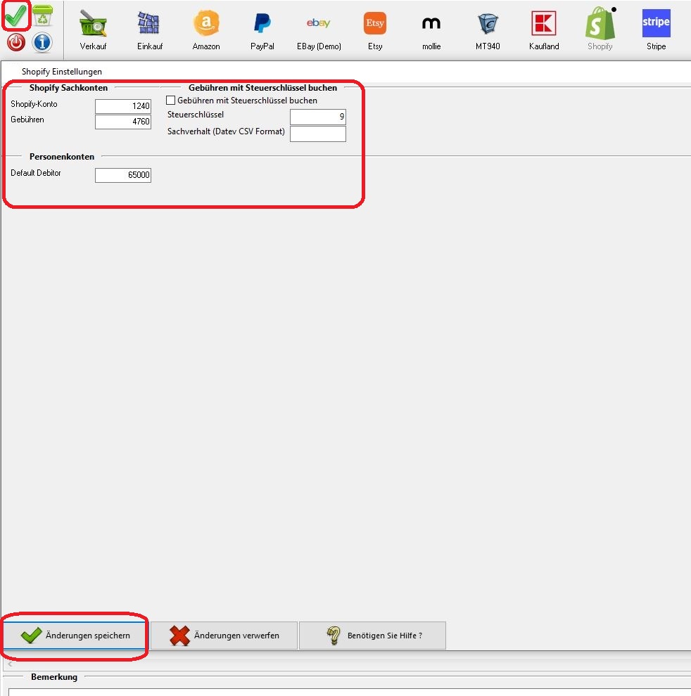Screen dimensions: 691x696
Task: Click Änderungen verwerfen button
Action: 224,636
